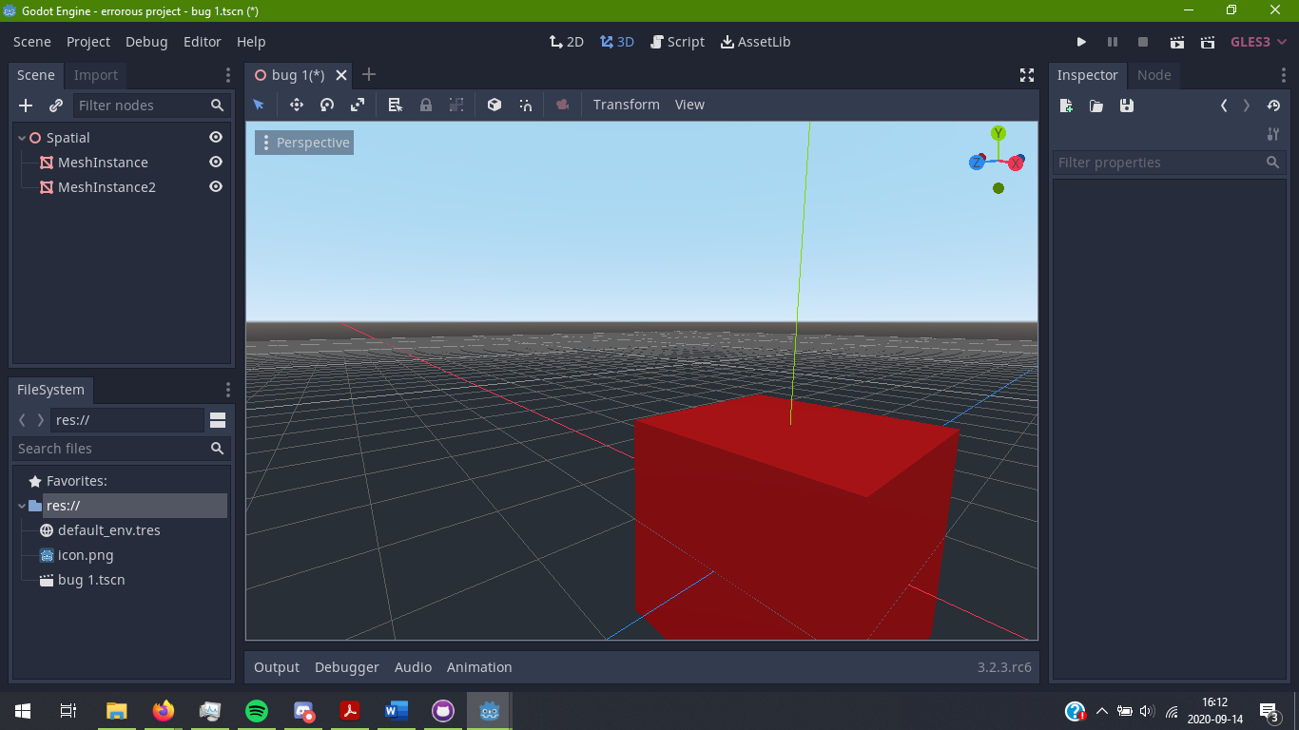Open the Project menu
This screenshot has height=730, width=1299.
(88, 42)
